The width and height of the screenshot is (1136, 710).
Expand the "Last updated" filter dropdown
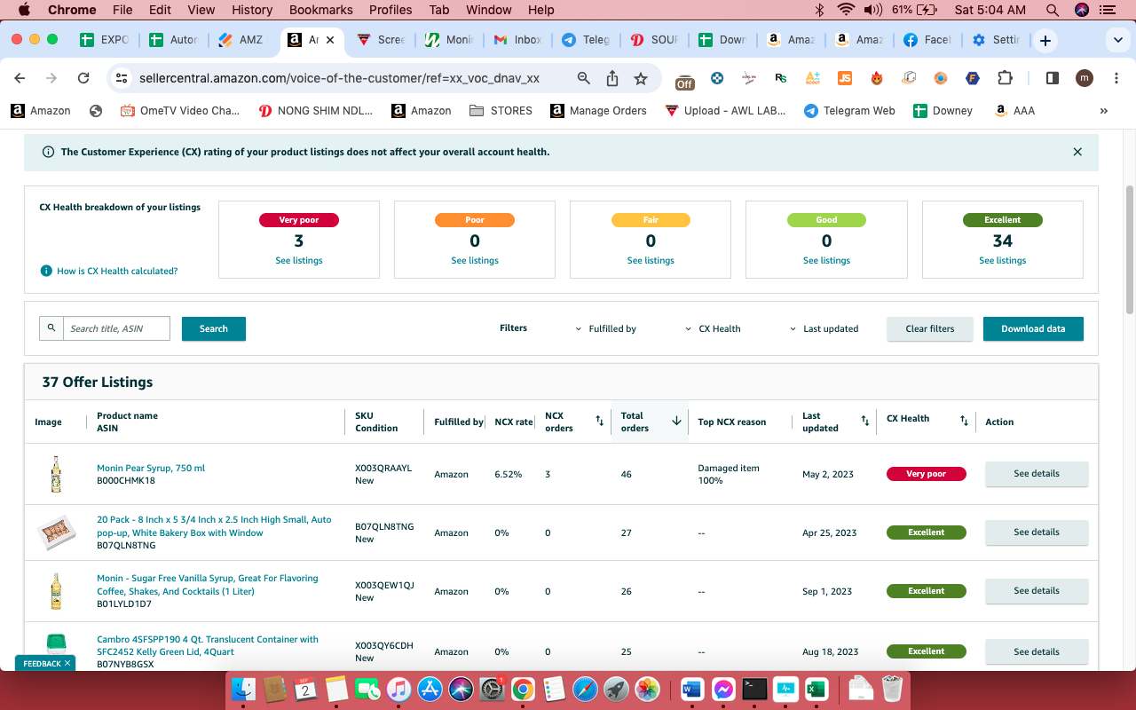[824, 328]
